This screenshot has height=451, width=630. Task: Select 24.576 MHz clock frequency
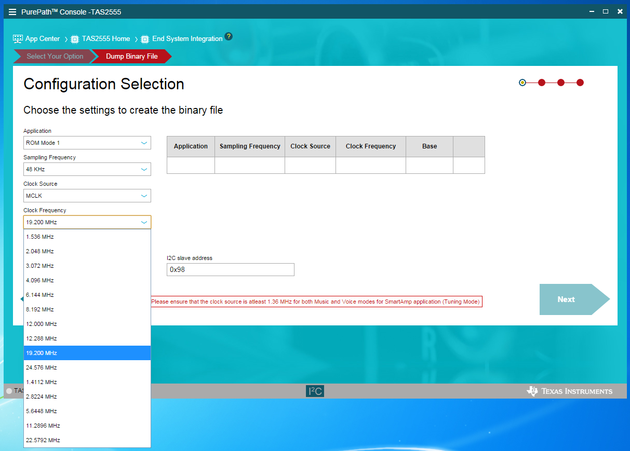87,367
